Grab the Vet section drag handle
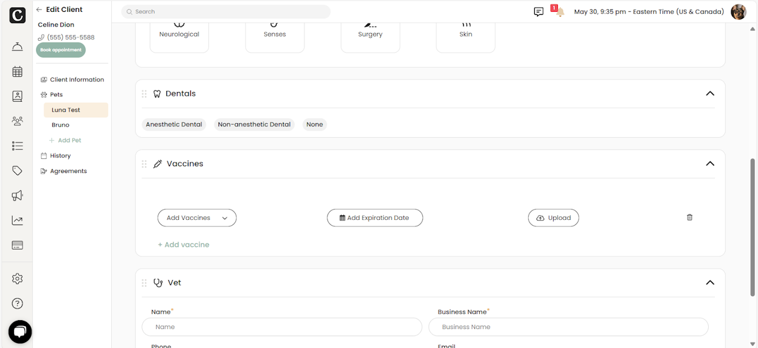 tap(144, 283)
